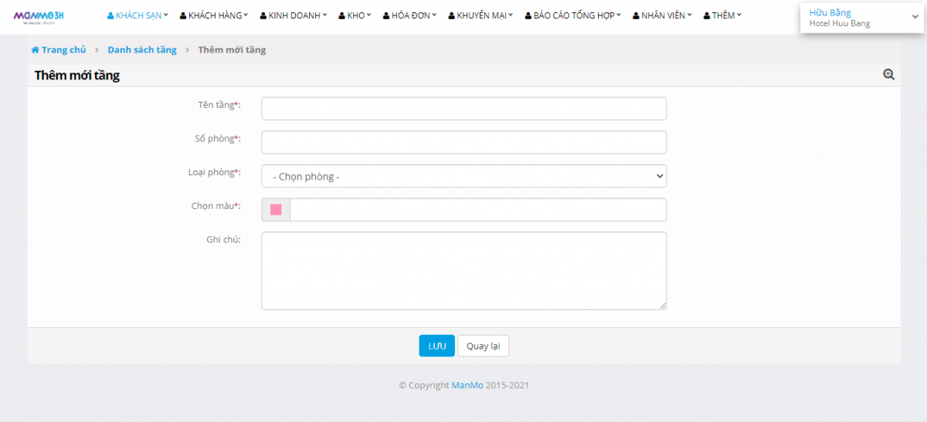Open the KHUYẾN MẠI menu
This screenshot has height=422, width=927.
tap(480, 15)
